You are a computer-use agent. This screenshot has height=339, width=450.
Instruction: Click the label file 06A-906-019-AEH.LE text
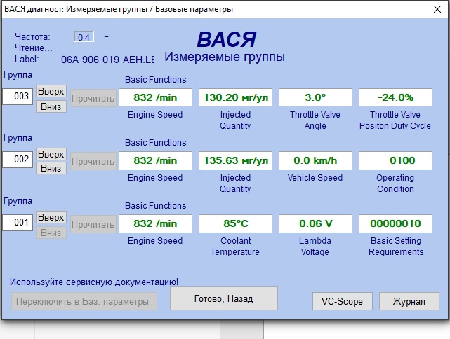(x=108, y=60)
